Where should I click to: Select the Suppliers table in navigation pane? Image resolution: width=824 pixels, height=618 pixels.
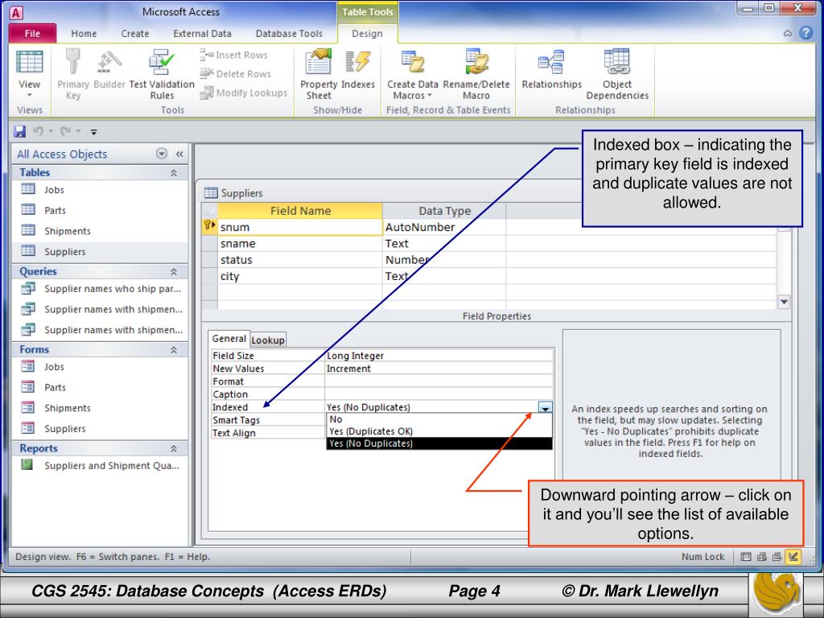100,251
